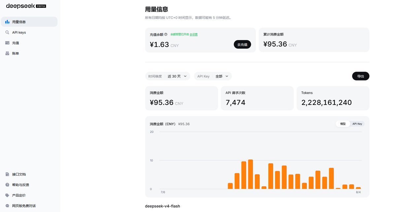396x212 pixels.
Task: Click the bill icon beside 账单
Action: pos(7,53)
